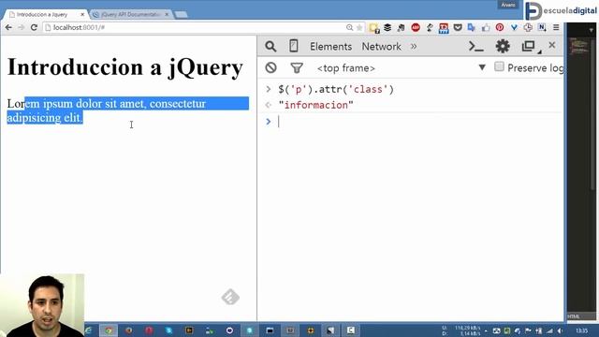
Task: Click the highlighted Lorem ipsum paragraph
Action: click(127, 110)
